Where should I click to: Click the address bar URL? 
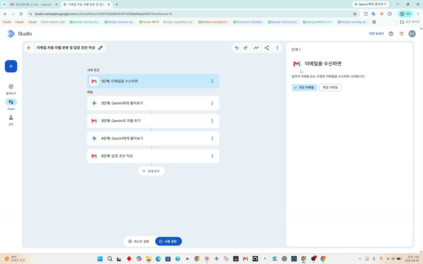(103, 14)
